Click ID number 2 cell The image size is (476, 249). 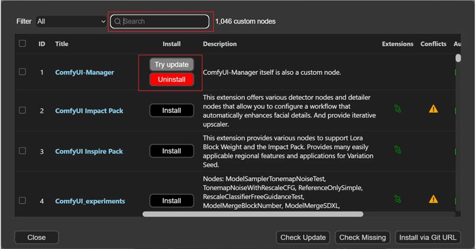(42, 111)
